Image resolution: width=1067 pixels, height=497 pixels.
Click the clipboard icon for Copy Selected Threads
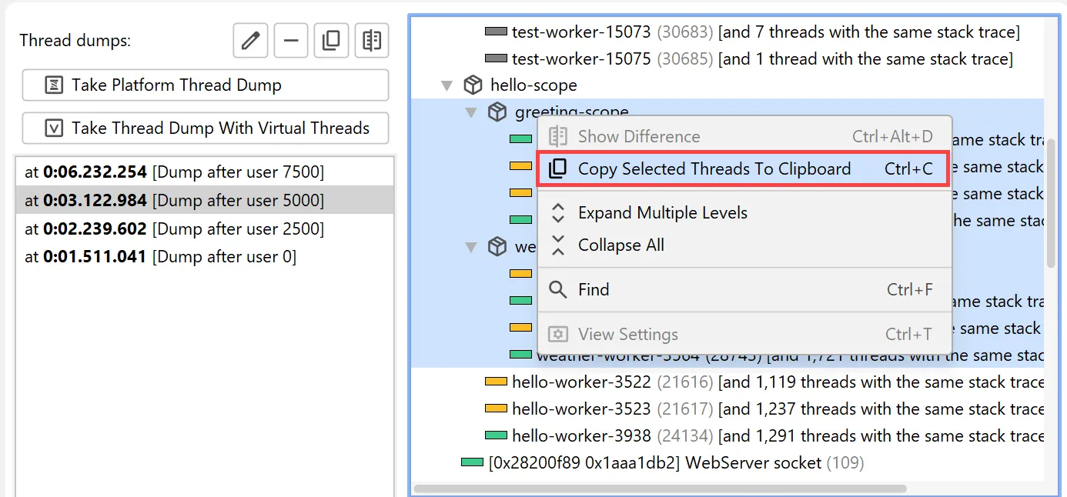pyautogui.click(x=558, y=167)
